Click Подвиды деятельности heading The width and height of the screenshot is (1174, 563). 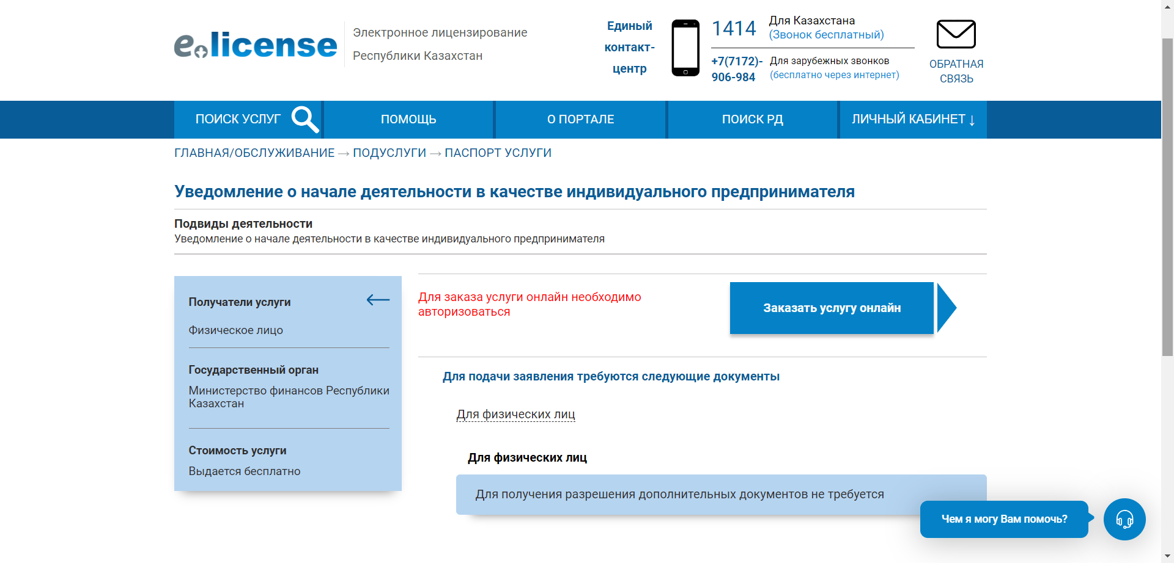243,223
